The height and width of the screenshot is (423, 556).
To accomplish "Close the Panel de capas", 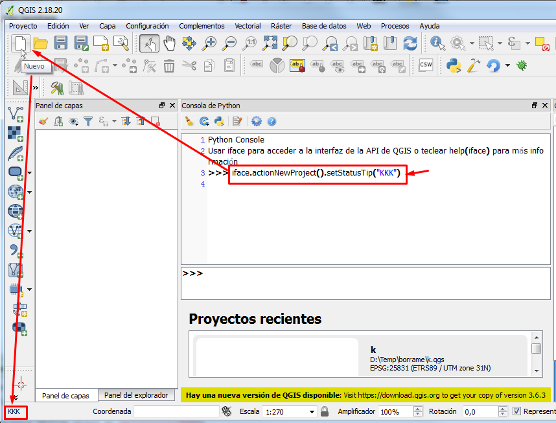I will click(172, 106).
